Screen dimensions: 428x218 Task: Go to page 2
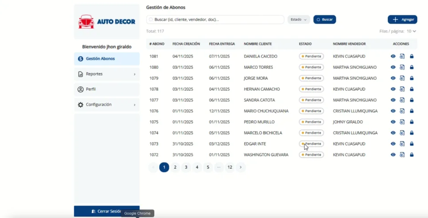[175, 167]
